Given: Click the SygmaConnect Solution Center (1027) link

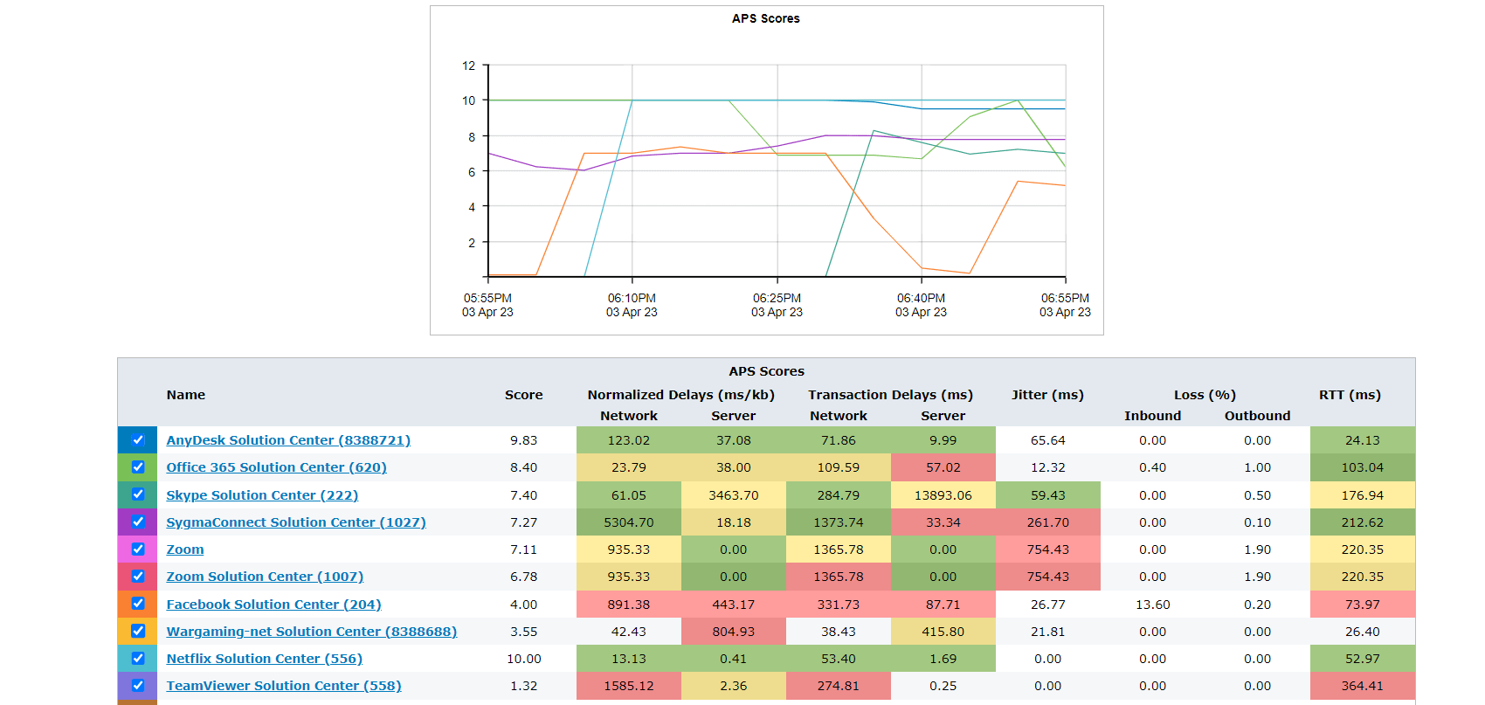Looking at the screenshot, I should [296, 522].
